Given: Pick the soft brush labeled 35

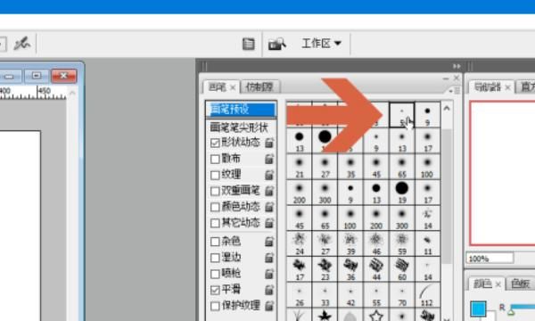Looking at the screenshot, I should (350, 167).
